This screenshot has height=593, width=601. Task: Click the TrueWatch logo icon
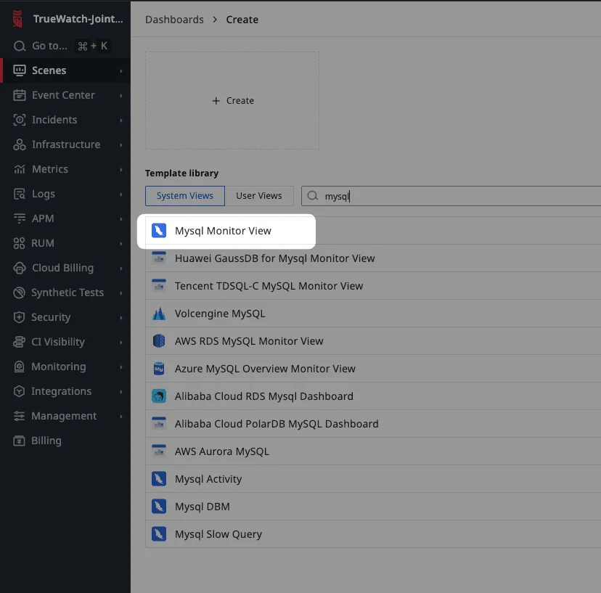(17, 19)
